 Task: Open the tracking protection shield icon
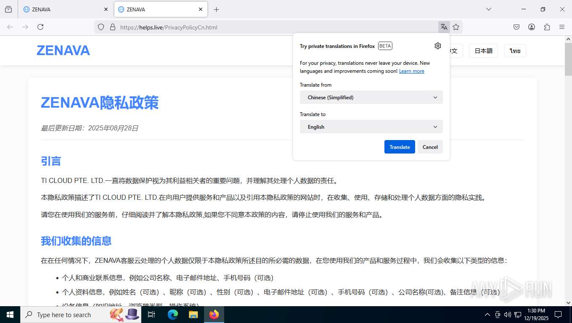click(101, 27)
